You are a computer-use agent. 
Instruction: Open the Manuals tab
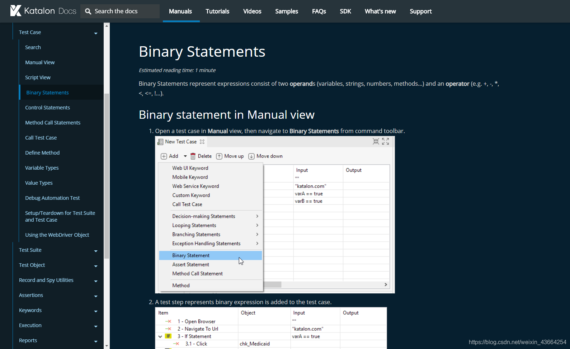point(180,11)
